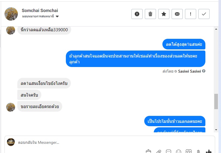The width and height of the screenshot is (221, 153).
Task: Open the storefront icon in reply toolbar
Action: (189, 152)
